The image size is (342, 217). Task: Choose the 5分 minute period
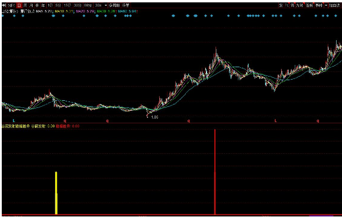[58, 5]
